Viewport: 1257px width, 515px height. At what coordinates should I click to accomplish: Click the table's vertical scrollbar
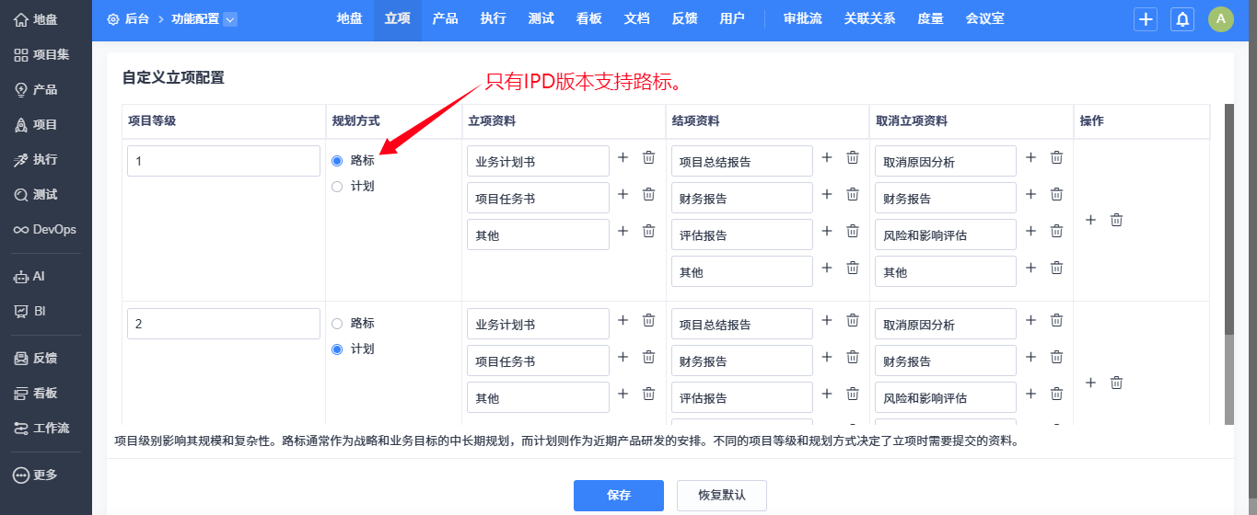click(1228, 219)
